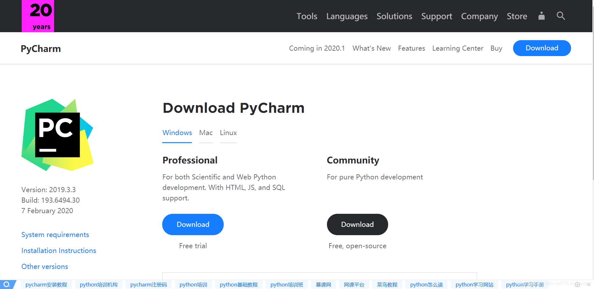Click the PyCharm PC product logo

57,135
